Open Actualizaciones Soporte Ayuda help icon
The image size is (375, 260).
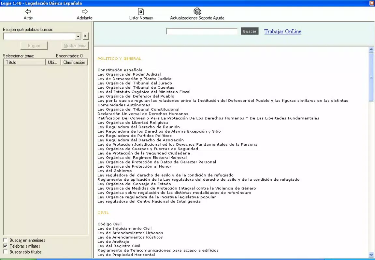(197, 11)
